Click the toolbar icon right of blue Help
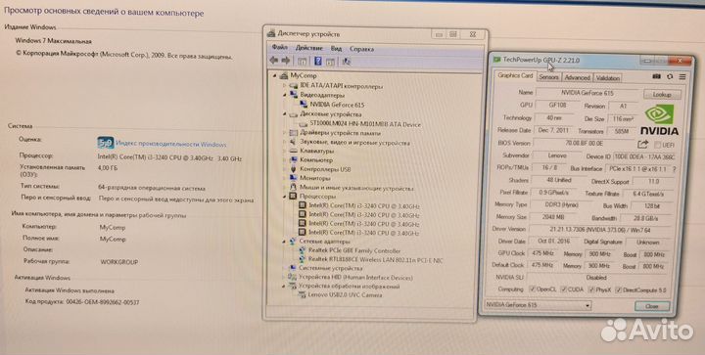 click(x=330, y=62)
